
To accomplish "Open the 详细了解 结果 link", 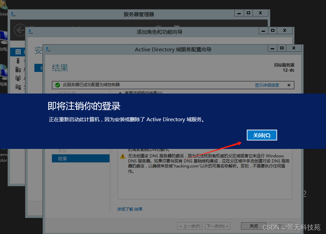I will tap(130, 209).
